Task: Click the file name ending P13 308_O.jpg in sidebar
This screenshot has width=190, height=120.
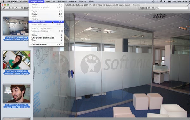Action: coord(16,39)
